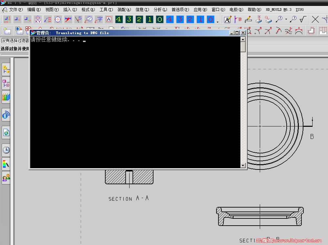Viewport: 328px width, 245px height.
Task: Click the arc length dimension icon
Action: click(299, 31)
